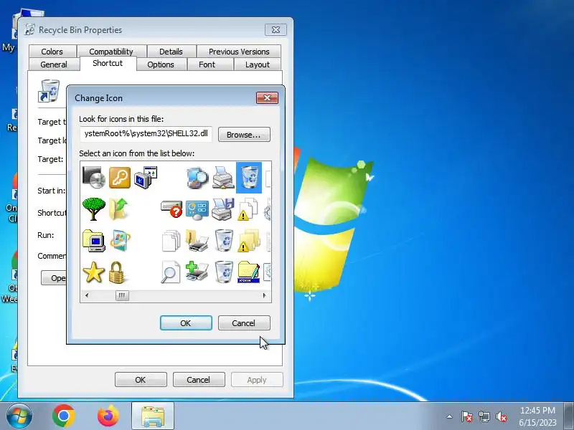Select the CD drive software icon
This screenshot has height=430, width=574.
(94, 177)
